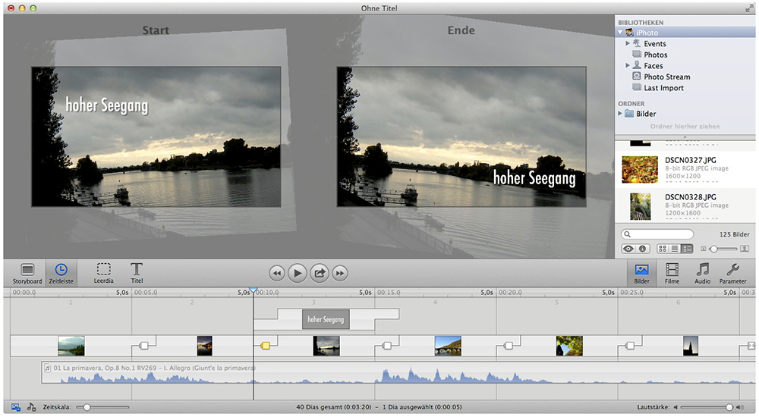Image resolution: width=759 pixels, height=417 pixels.
Task: Switch media browser to grid view
Action: pos(663,249)
